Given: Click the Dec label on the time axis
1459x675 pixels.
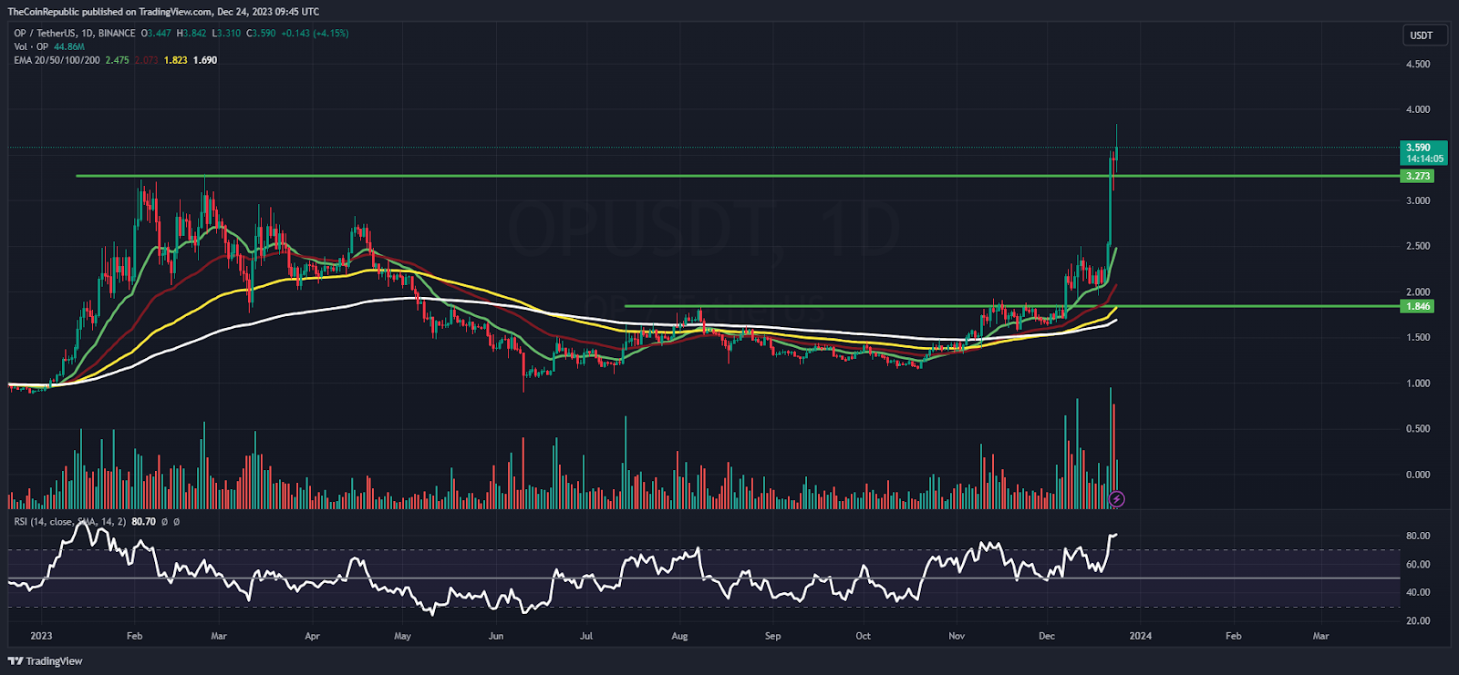Looking at the screenshot, I should (x=1047, y=636).
